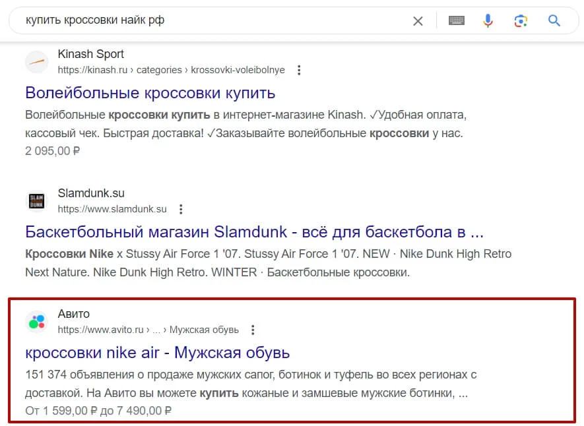The image size is (584, 426).
Task: Click the Авито site favicon
Action: tap(37, 321)
